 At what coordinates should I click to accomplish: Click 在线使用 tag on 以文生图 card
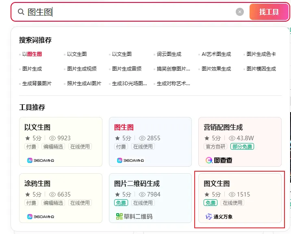pyautogui.click(x=80, y=146)
